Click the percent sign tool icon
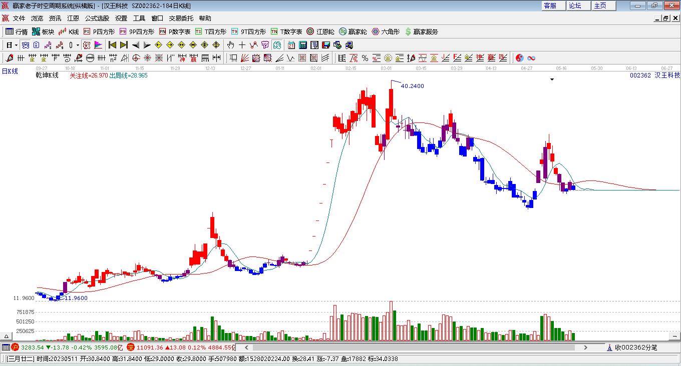 [x=365, y=58]
